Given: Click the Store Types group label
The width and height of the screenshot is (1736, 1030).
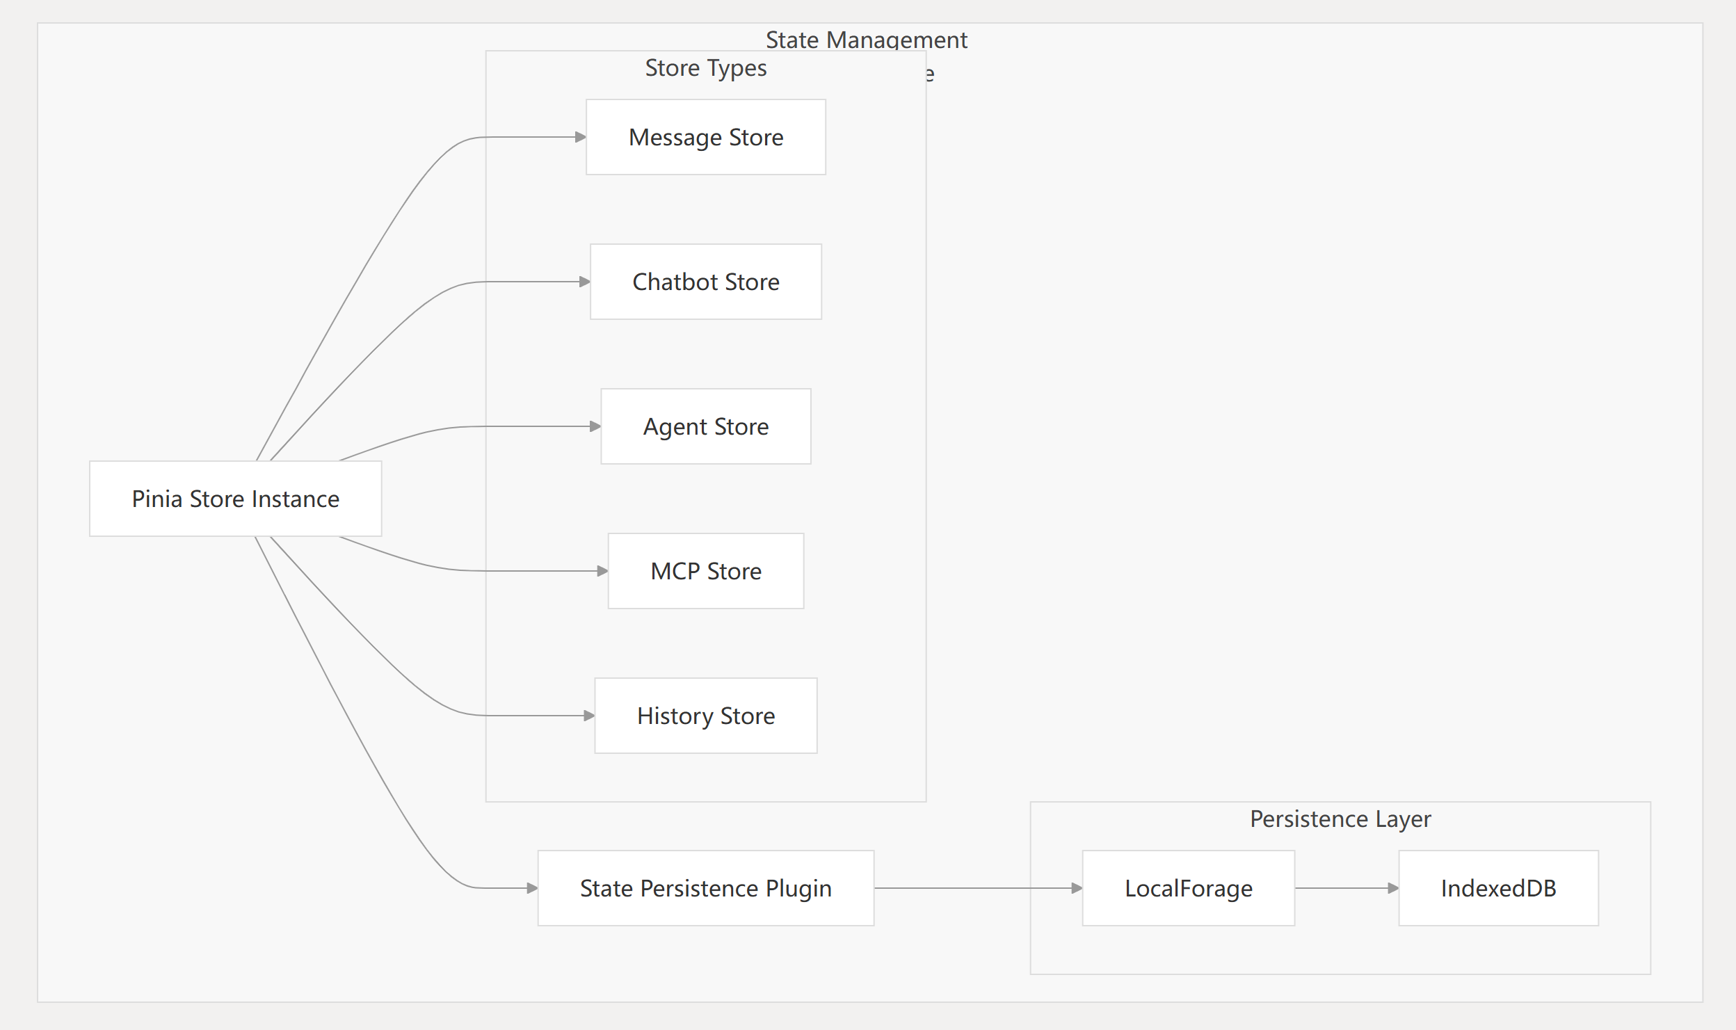Looking at the screenshot, I should point(705,68).
